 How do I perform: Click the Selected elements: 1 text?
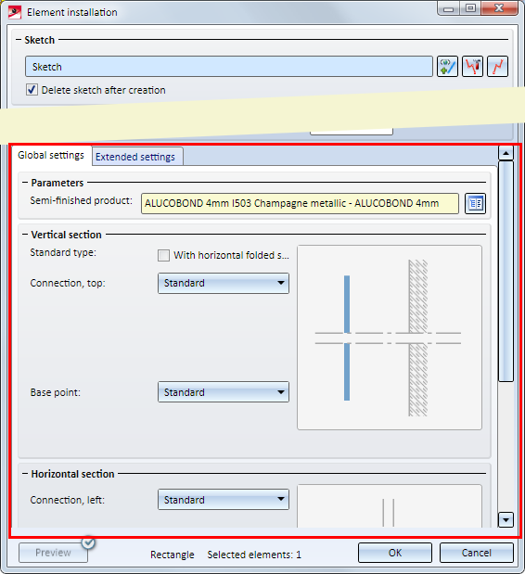254,555
